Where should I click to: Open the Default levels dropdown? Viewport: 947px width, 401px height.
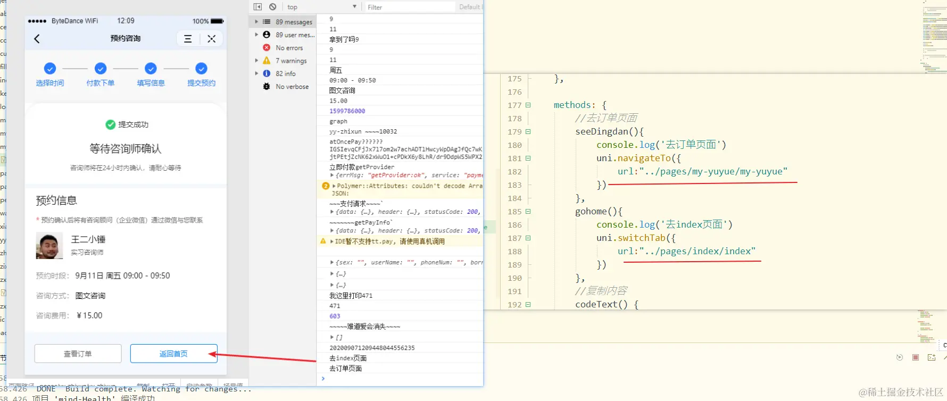pyautogui.click(x=470, y=7)
